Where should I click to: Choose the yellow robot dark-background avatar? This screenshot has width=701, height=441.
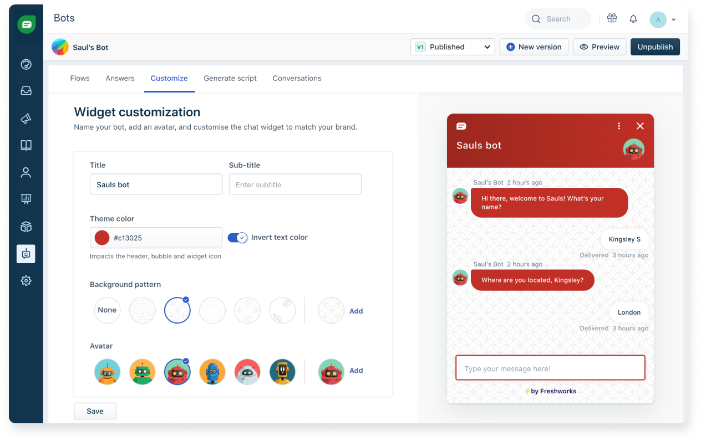(x=282, y=371)
